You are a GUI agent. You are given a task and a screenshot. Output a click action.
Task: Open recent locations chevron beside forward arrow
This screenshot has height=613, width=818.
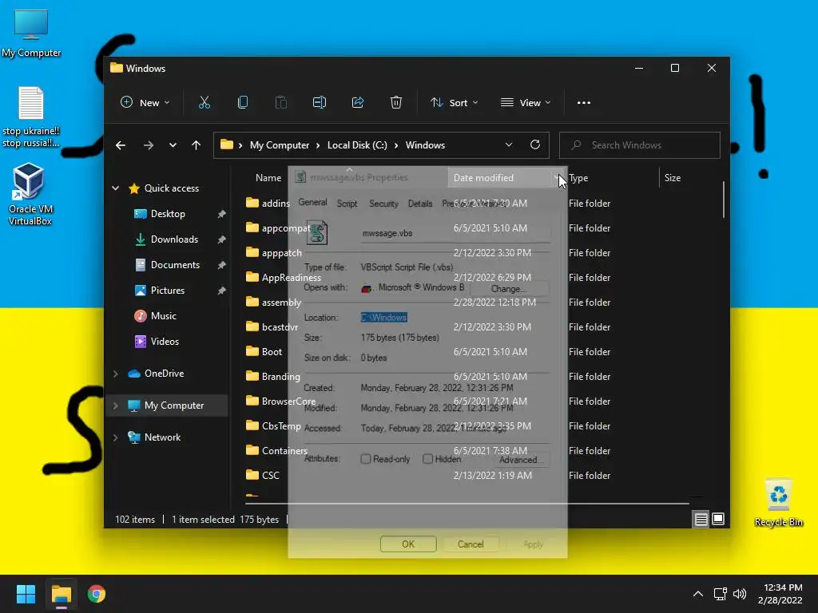point(173,145)
